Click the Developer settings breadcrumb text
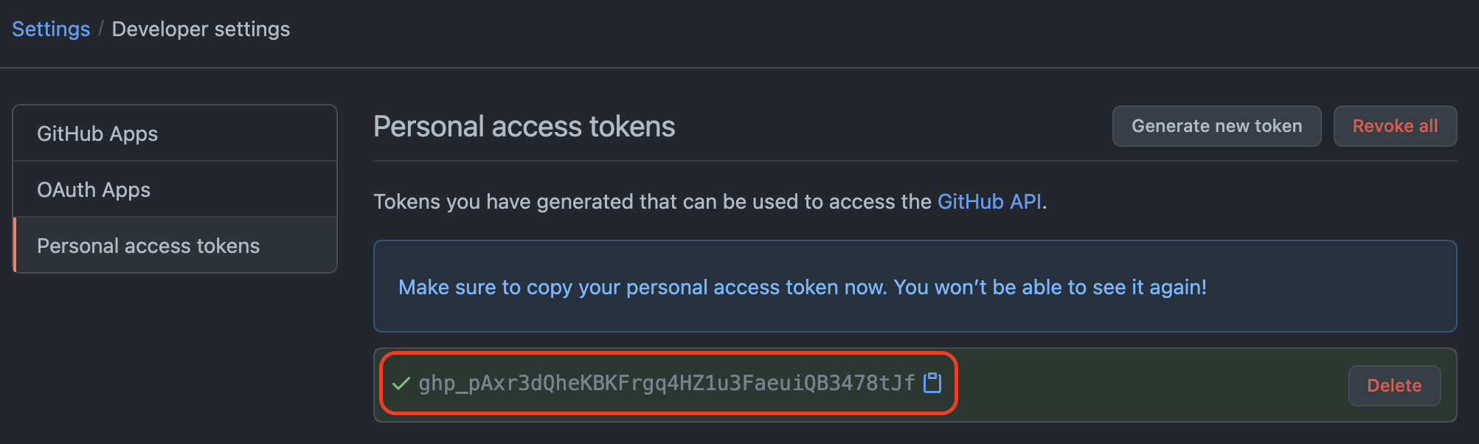The height and width of the screenshot is (444, 1479). point(201,30)
